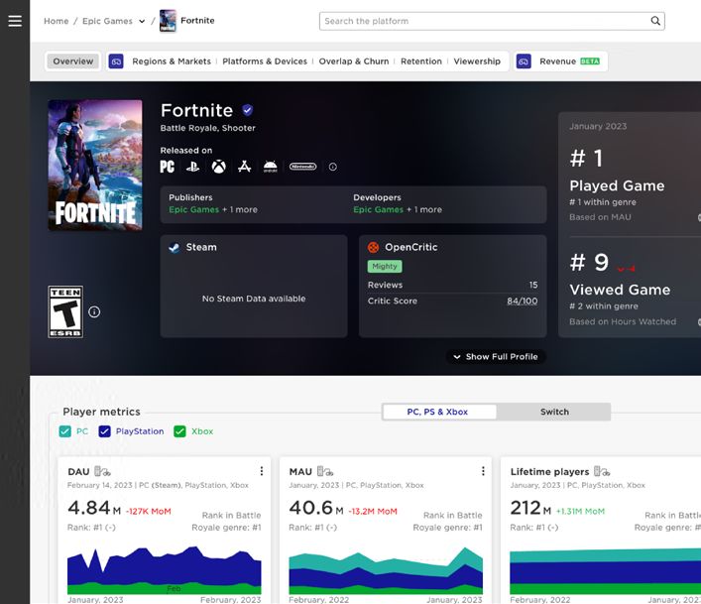Click the Android platform icon

[270, 167]
